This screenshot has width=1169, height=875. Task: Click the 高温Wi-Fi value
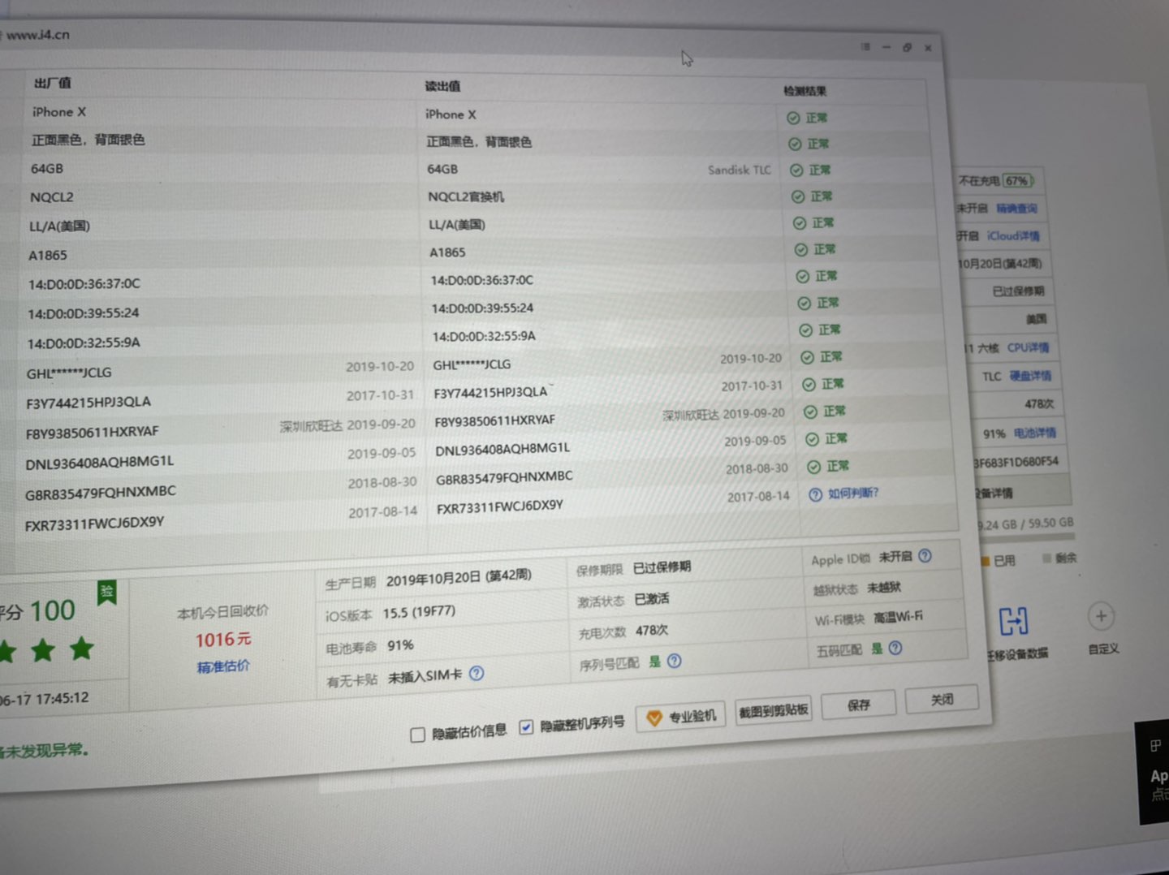point(898,617)
